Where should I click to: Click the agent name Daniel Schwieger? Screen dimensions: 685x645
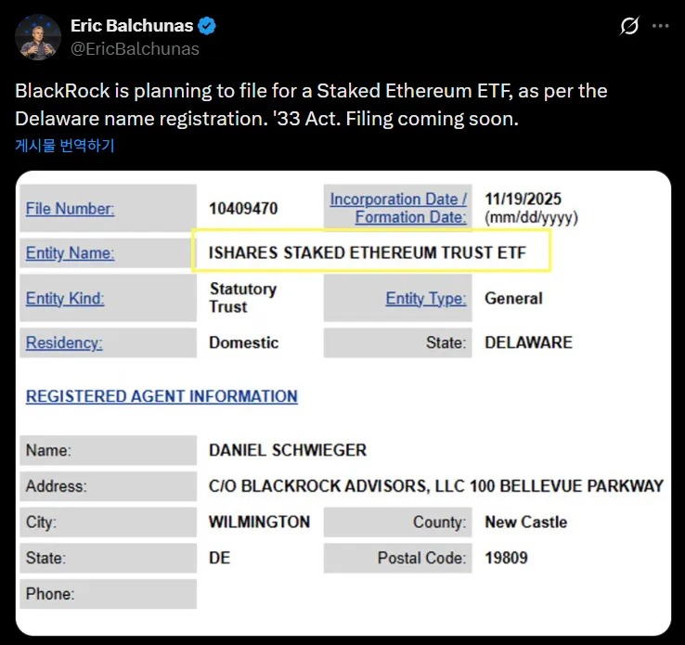[x=288, y=450]
